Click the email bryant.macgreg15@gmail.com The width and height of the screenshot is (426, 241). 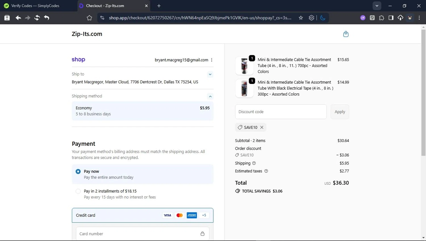click(181, 60)
